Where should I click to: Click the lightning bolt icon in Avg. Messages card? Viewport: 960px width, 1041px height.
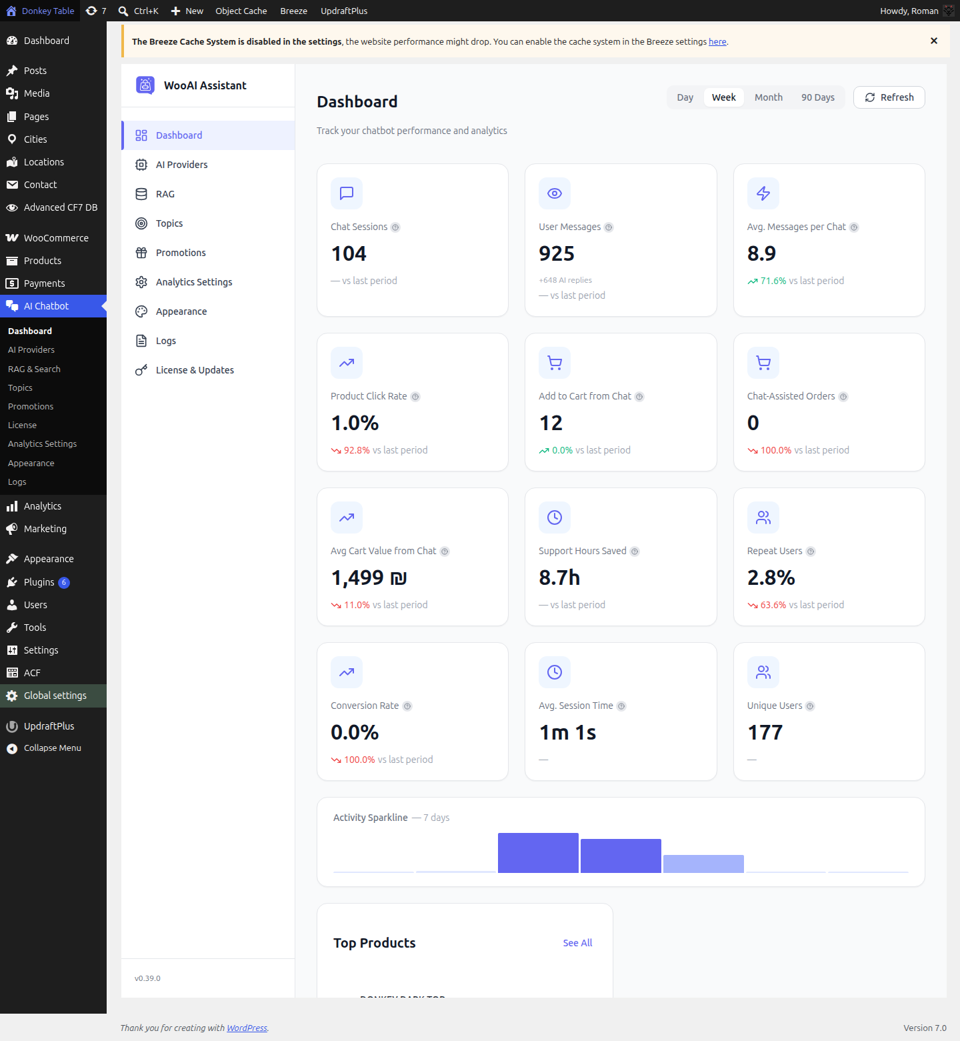pyautogui.click(x=763, y=193)
